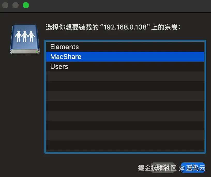This screenshot has height=177, width=211.
Task: Click the drive base of the disk icon
Action: point(25,51)
